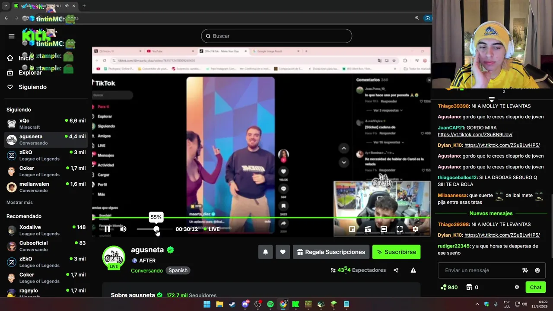Open the Conversando category link

click(147, 270)
